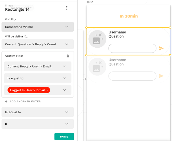Click the send arrow in the selected card
The width and height of the screenshot is (172, 141).
point(161,48)
